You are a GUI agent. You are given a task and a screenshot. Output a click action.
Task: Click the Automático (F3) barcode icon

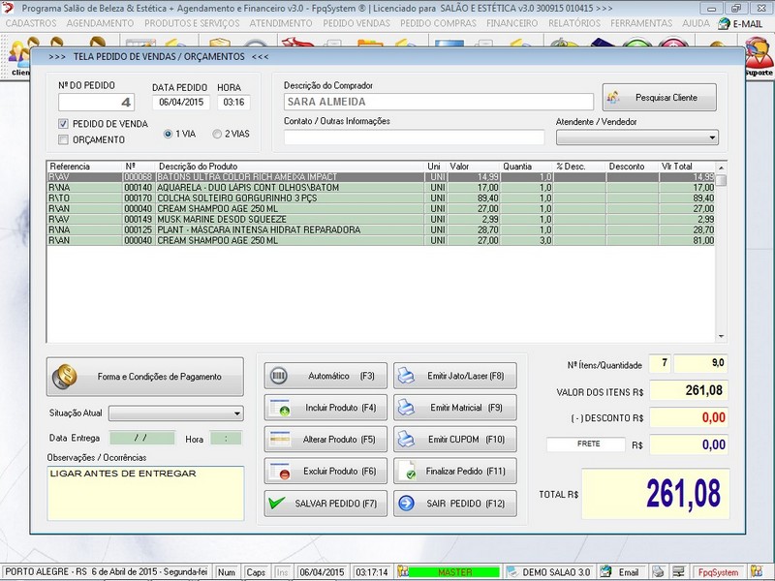280,376
